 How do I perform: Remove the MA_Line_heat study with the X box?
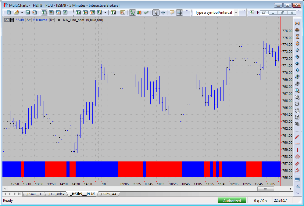[59, 20]
